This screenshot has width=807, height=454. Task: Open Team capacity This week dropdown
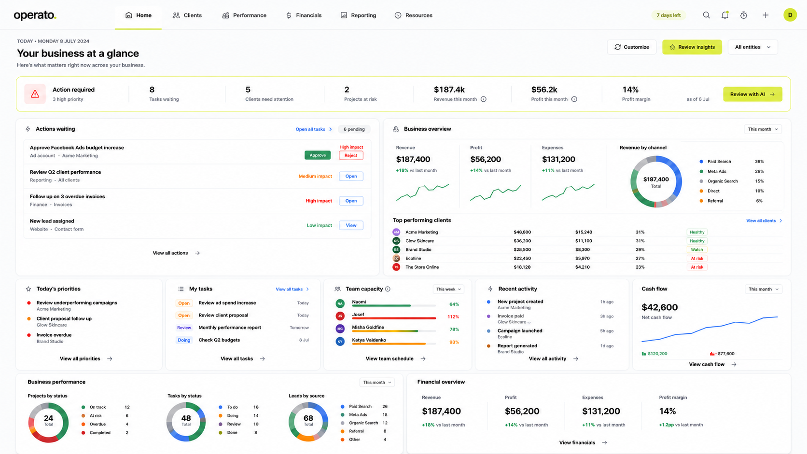tap(448, 289)
